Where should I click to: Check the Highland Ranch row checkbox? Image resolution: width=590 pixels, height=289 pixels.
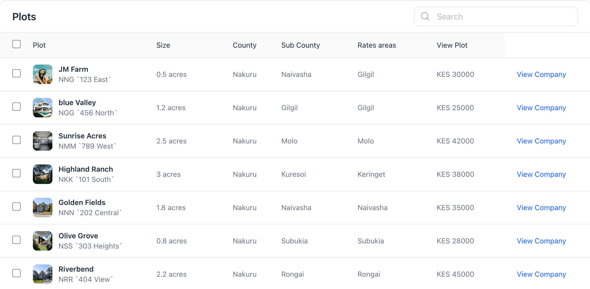(x=16, y=173)
